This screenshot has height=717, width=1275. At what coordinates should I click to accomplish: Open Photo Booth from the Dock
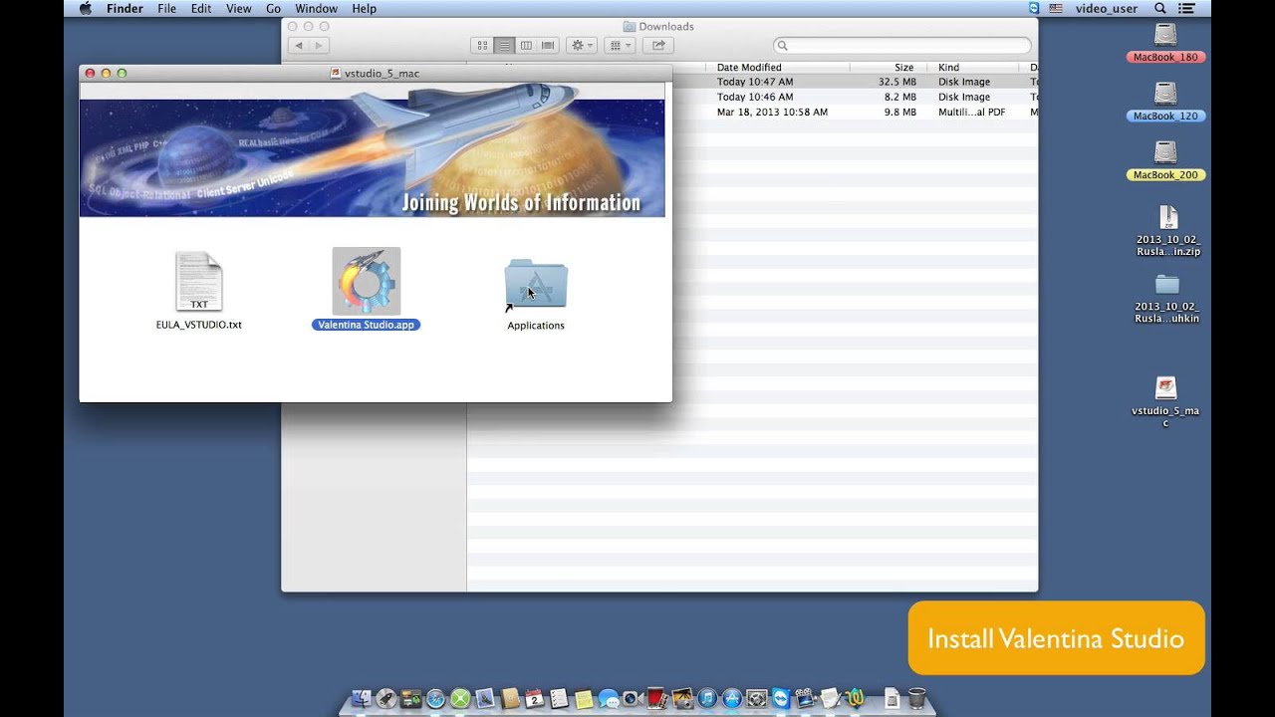click(657, 699)
